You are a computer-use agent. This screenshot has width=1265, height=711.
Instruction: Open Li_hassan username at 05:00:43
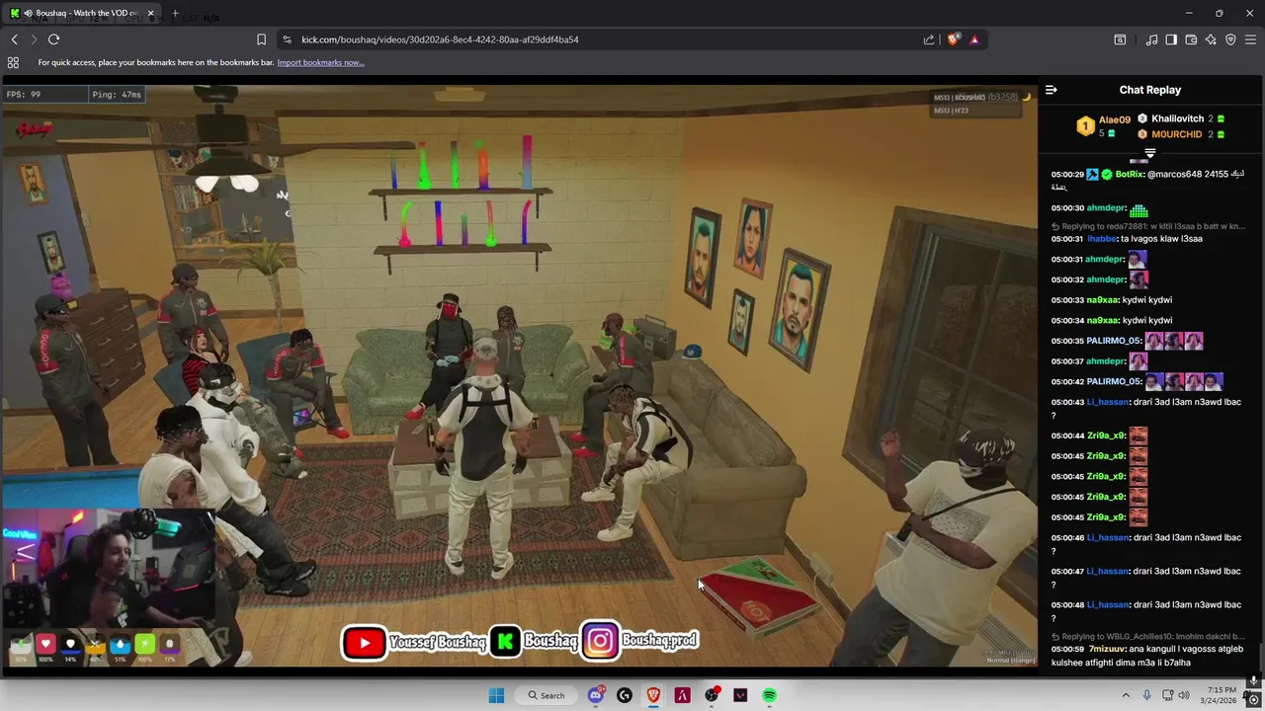(x=1107, y=402)
